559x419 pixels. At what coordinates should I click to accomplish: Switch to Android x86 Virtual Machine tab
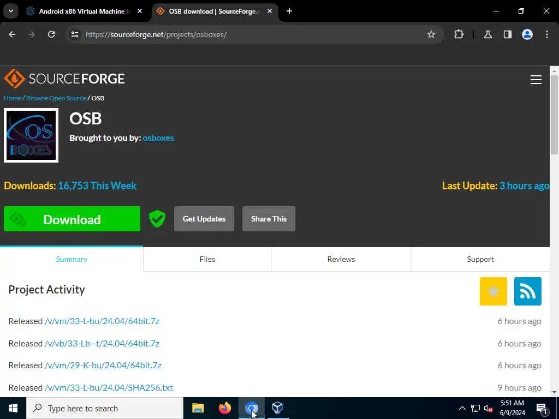click(85, 11)
